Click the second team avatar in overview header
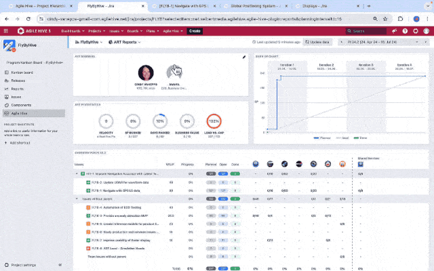 click(270, 164)
